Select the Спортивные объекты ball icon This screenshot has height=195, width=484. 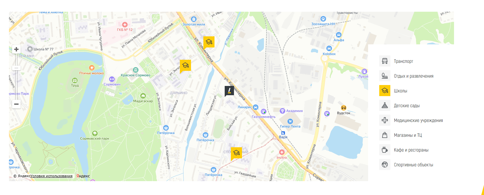385,165
